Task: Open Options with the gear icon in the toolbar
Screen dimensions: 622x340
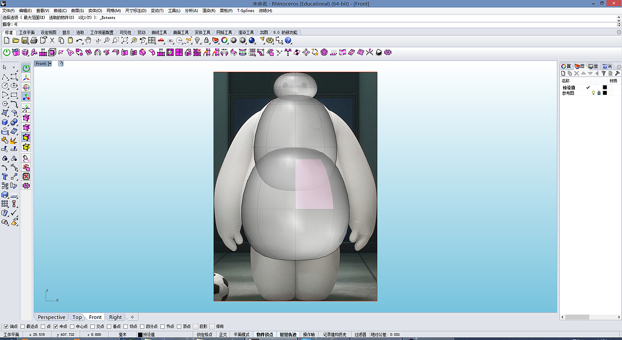Action: (270, 40)
